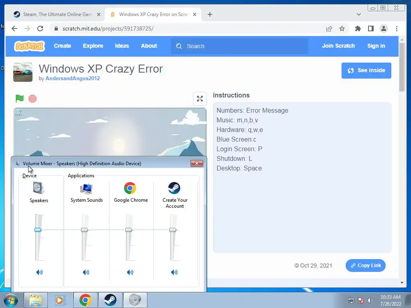
Task: Mute Create Your Account audio
Action: 174,272
